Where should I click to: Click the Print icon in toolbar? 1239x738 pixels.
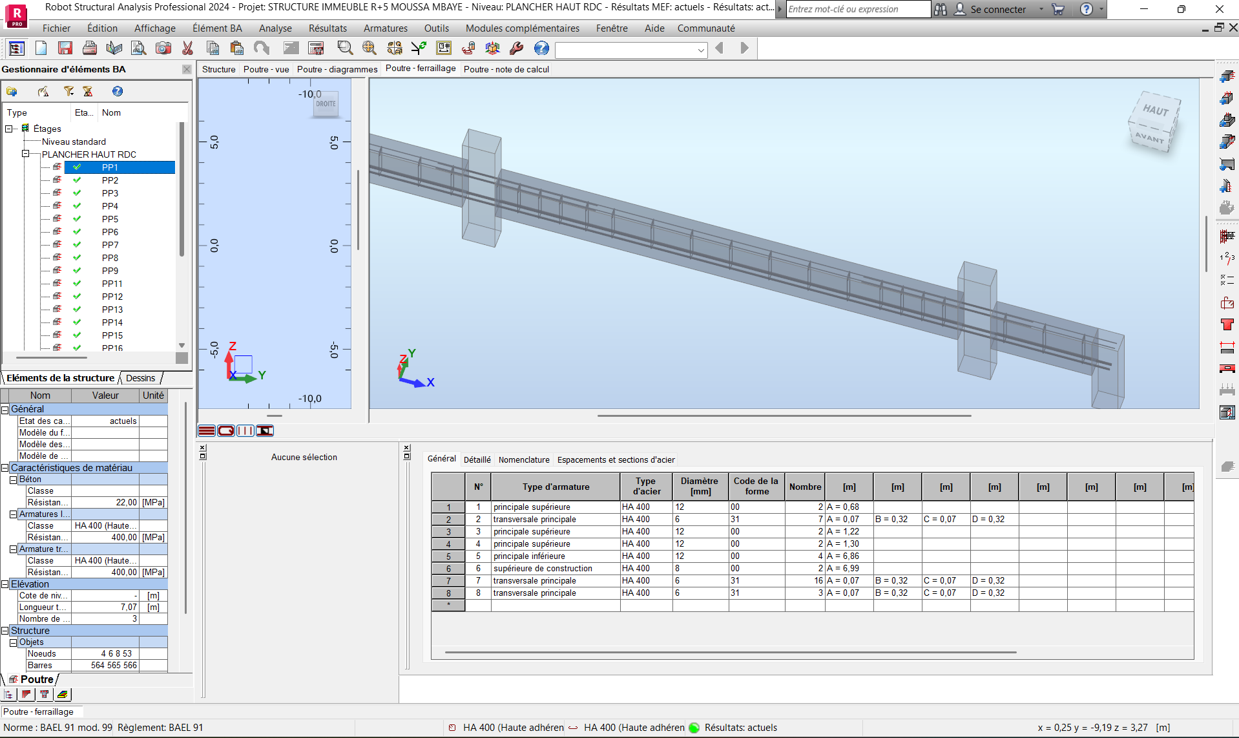90,48
